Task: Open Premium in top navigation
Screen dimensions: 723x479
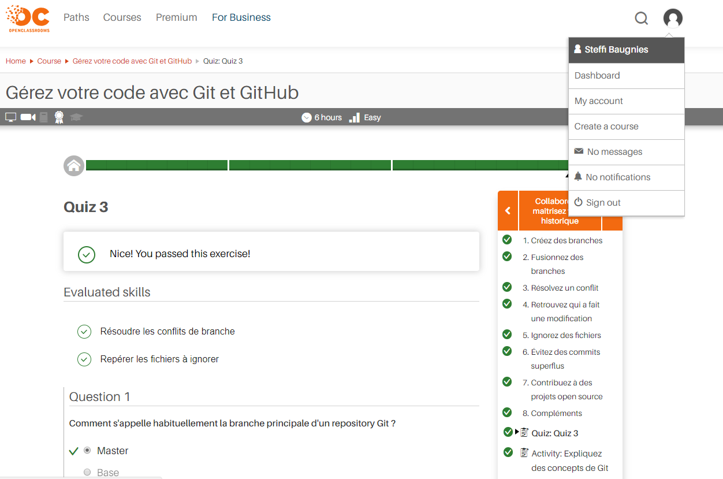Action: point(177,17)
